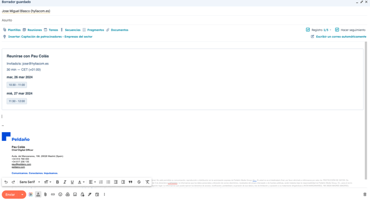Insert a bulleted list

(108, 182)
